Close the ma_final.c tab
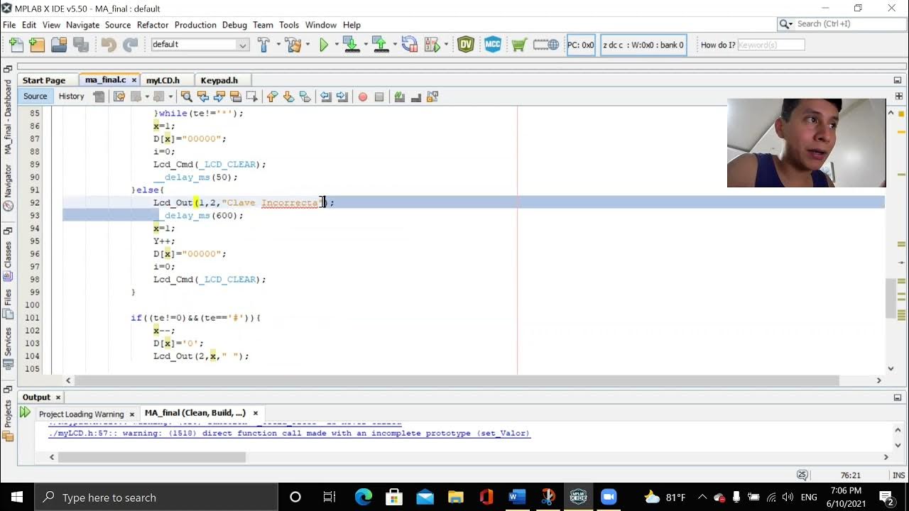 click(x=134, y=80)
